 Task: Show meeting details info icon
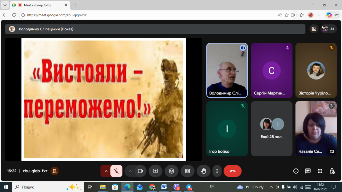click(296, 171)
